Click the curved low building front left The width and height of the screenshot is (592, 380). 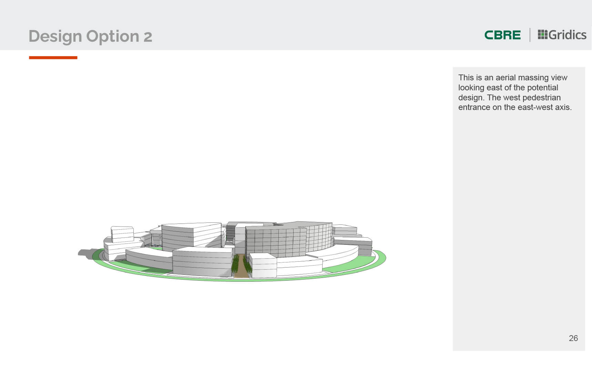pos(148,259)
